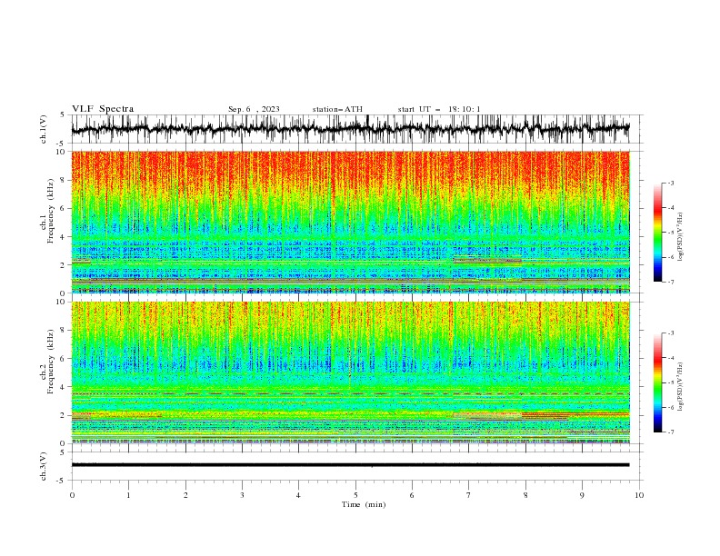This screenshot has width=720, height=556.
Task: Click the "VLF Spectra" plot title
Action: tap(103, 109)
